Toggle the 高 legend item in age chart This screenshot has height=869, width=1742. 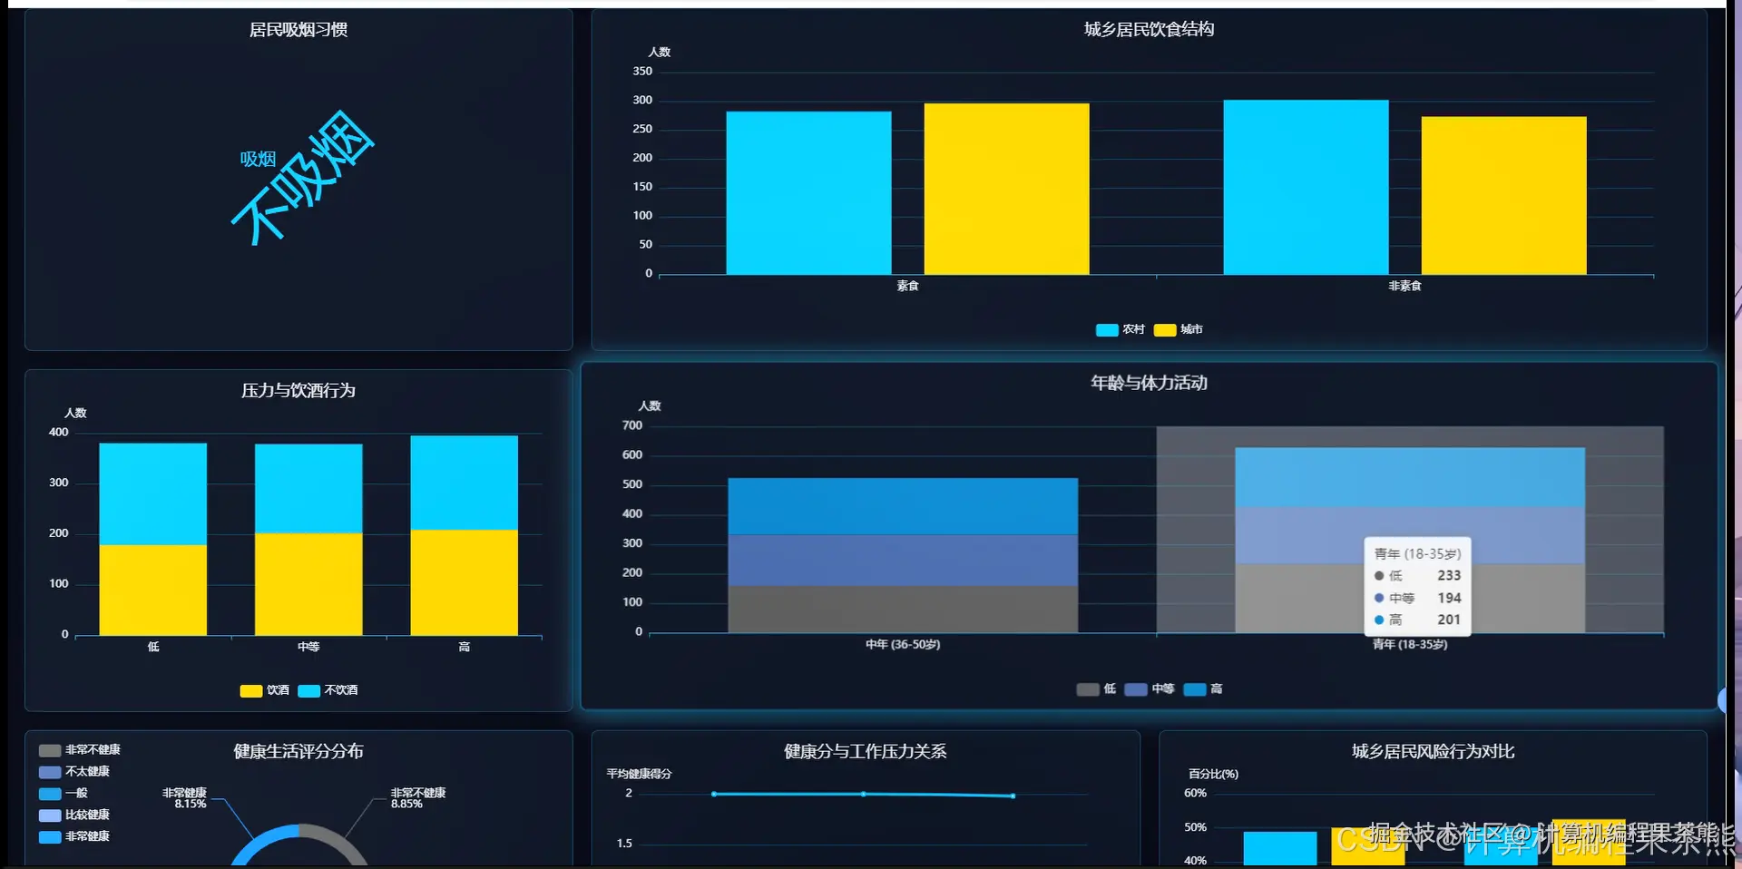pos(1203,689)
